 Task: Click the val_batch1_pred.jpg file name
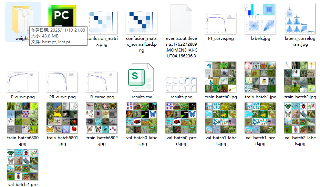coord(260,141)
